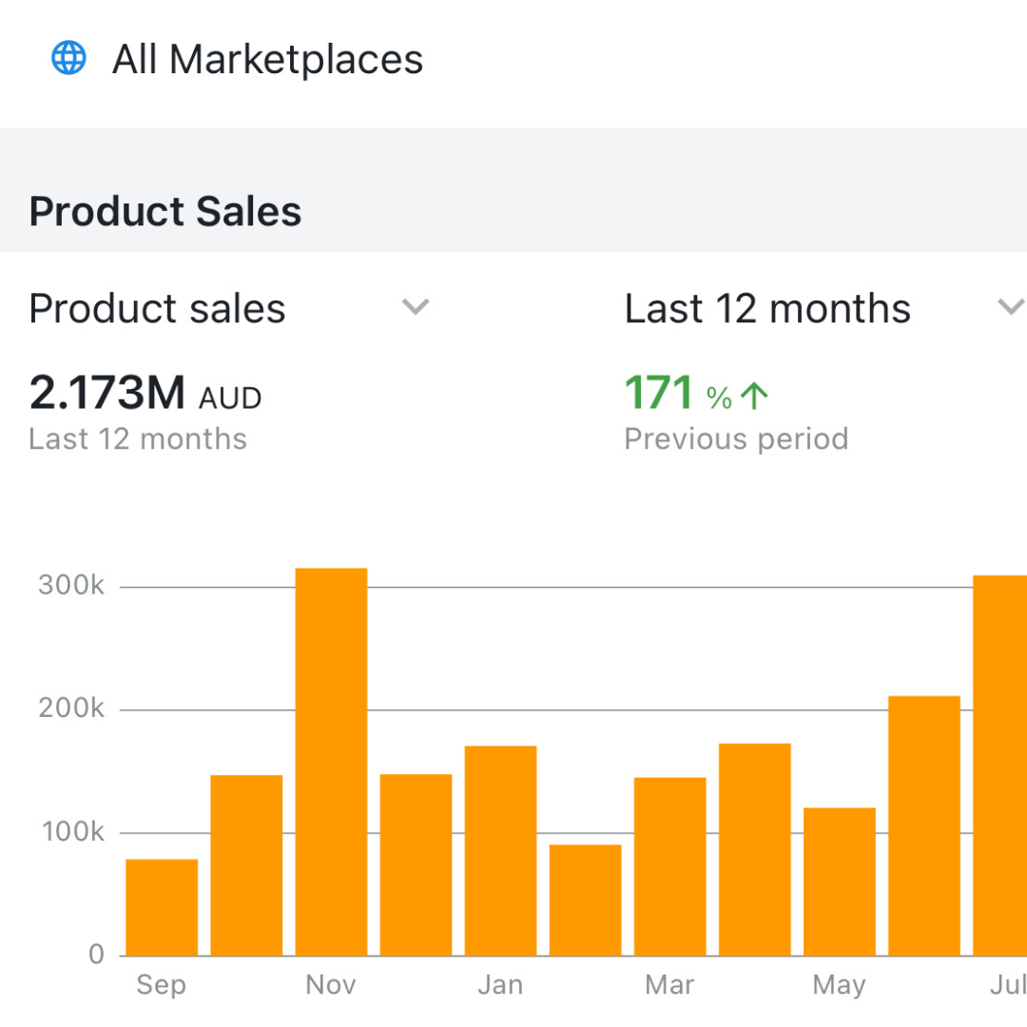
Task: Click the green upward trend arrow
Action: click(x=754, y=396)
